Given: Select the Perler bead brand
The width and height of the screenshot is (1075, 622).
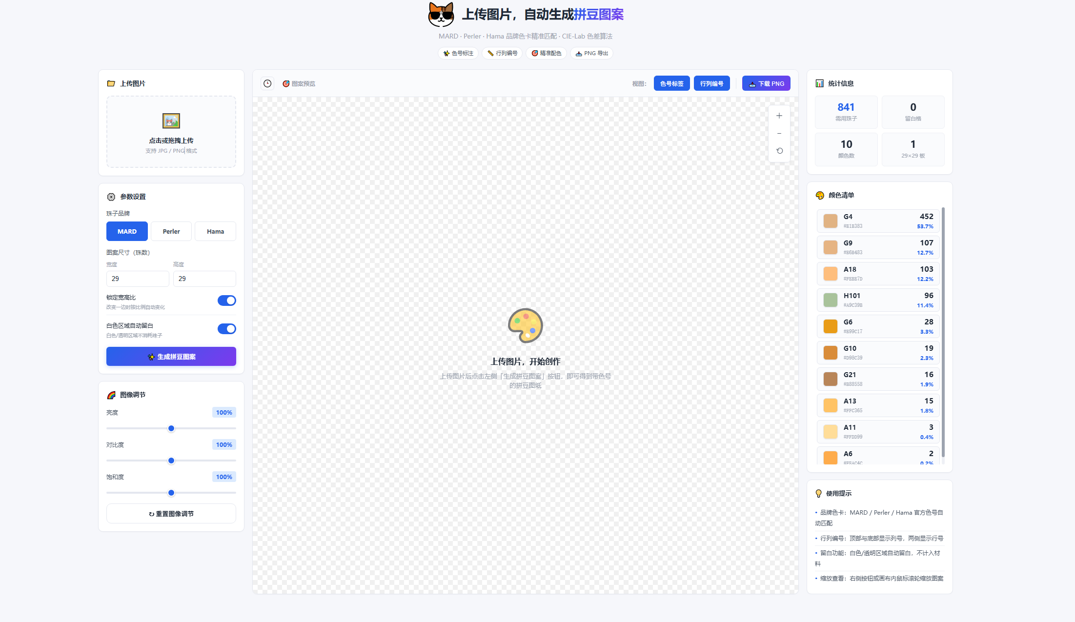Looking at the screenshot, I should pyautogui.click(x=171, y=231).
